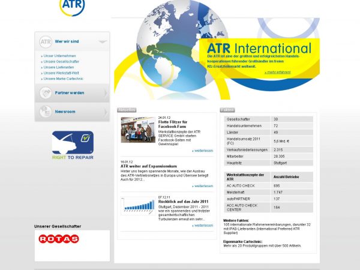360x270 pixels.
Task: Click the date 24.01.12
Action: (x=164, y=118)
